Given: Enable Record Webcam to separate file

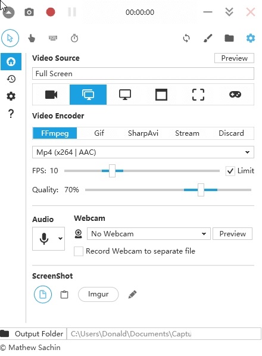Looking at the screenshot, I should [79, 251].
